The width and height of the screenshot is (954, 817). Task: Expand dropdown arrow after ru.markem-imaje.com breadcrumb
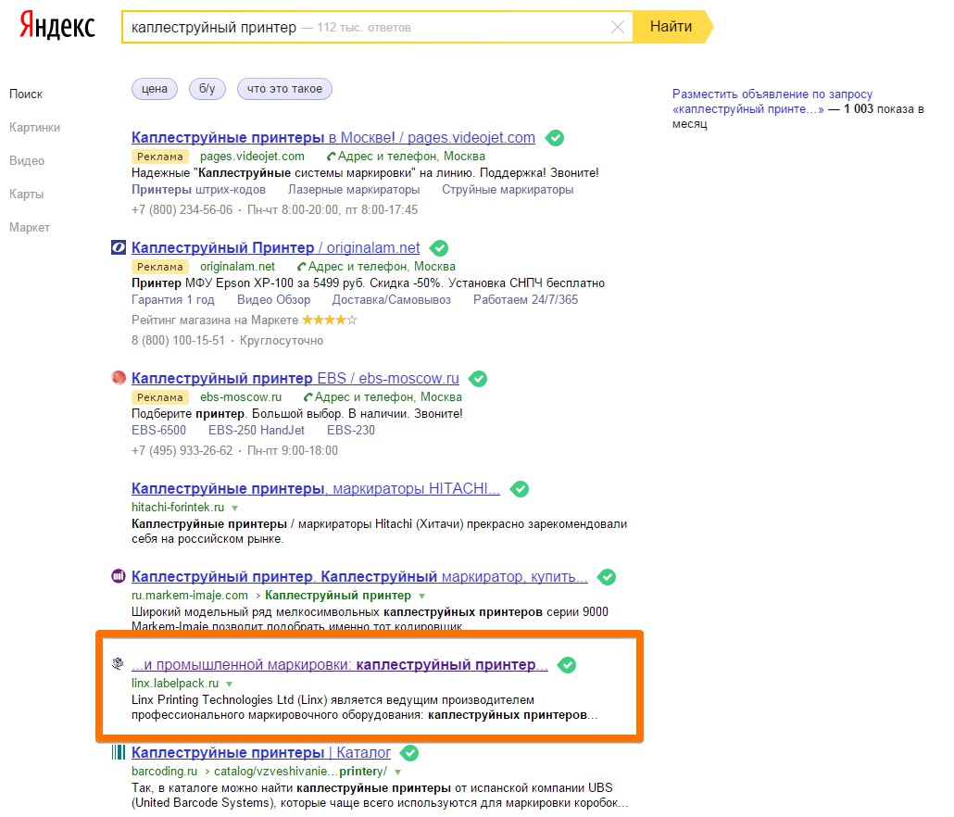[x=421, y=597]
